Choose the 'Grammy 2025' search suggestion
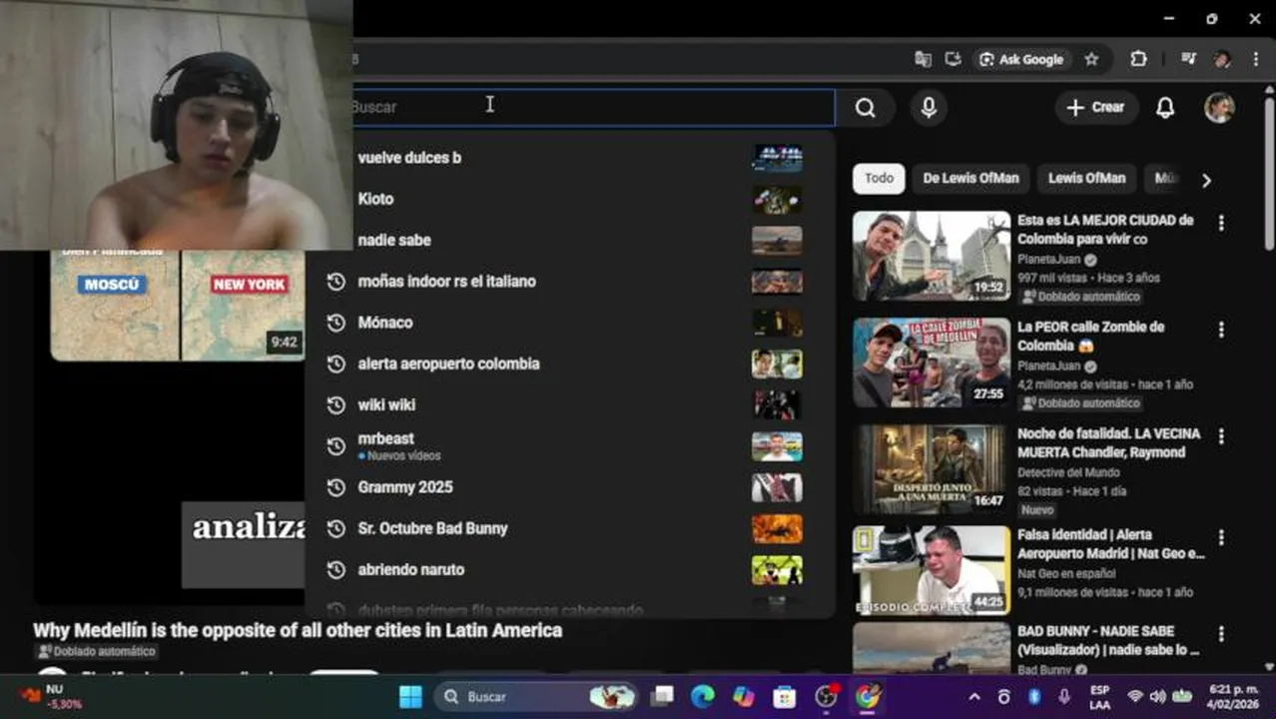 coord(569,487)
